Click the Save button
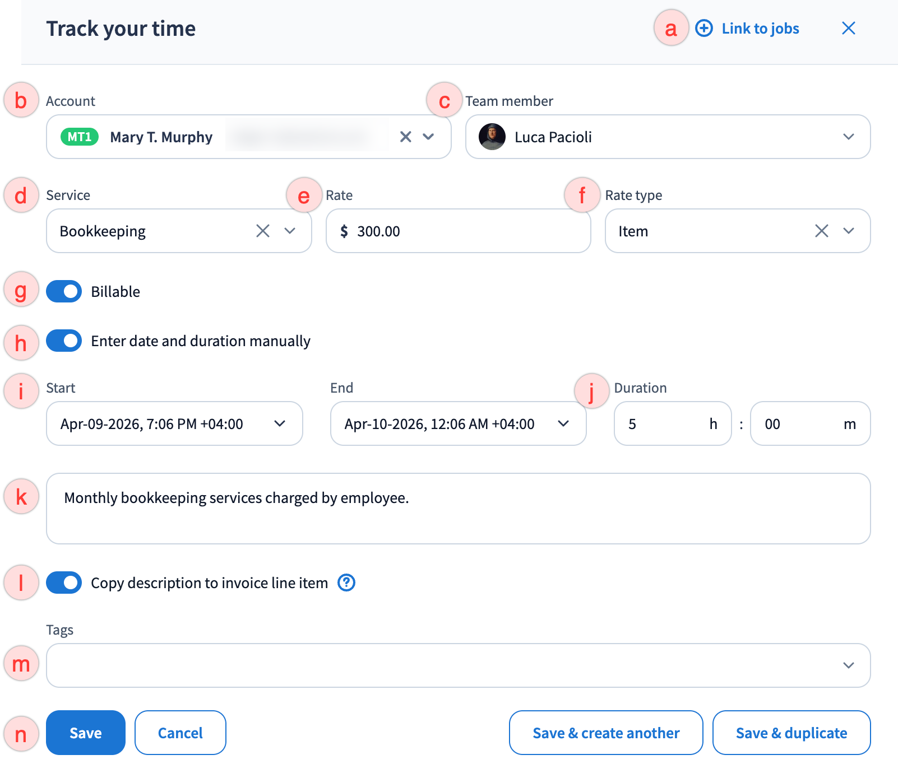This screenshot has width=898, height=764. coord(86,733)
